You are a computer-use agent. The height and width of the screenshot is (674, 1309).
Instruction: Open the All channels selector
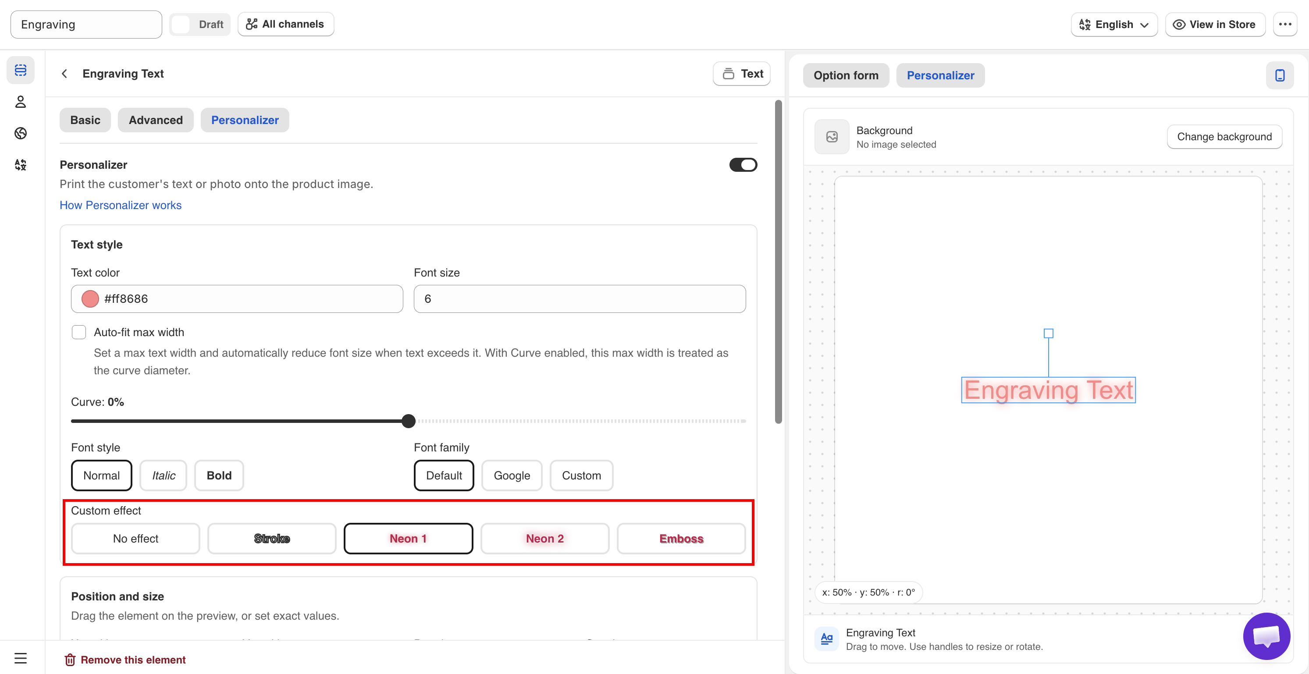pos(285,25)
